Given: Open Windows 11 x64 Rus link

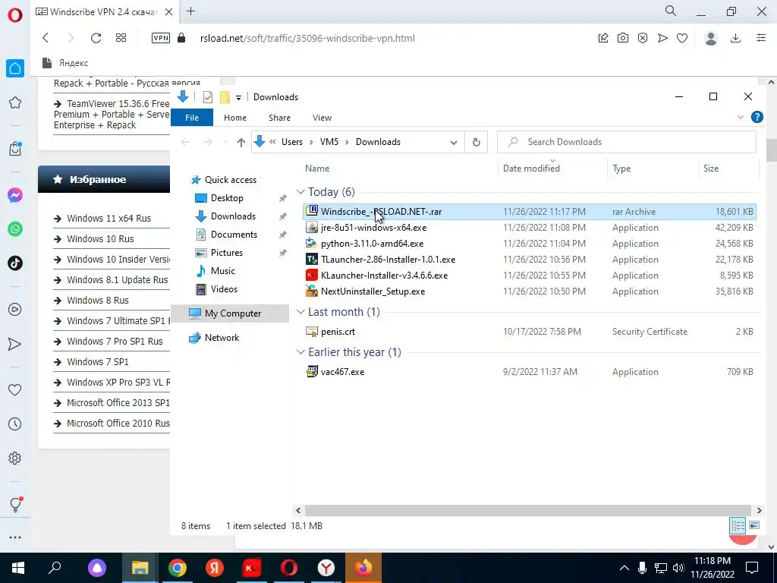Looking at the screenshot, I should [109, 218].
